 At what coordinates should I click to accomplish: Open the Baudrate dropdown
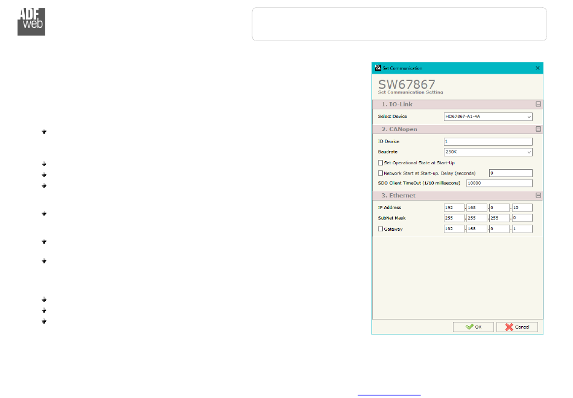pos(488,152)
